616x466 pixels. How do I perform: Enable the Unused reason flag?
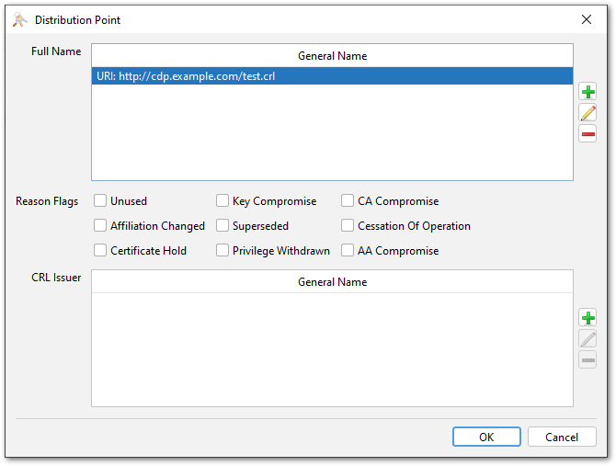tap(101, 201)
